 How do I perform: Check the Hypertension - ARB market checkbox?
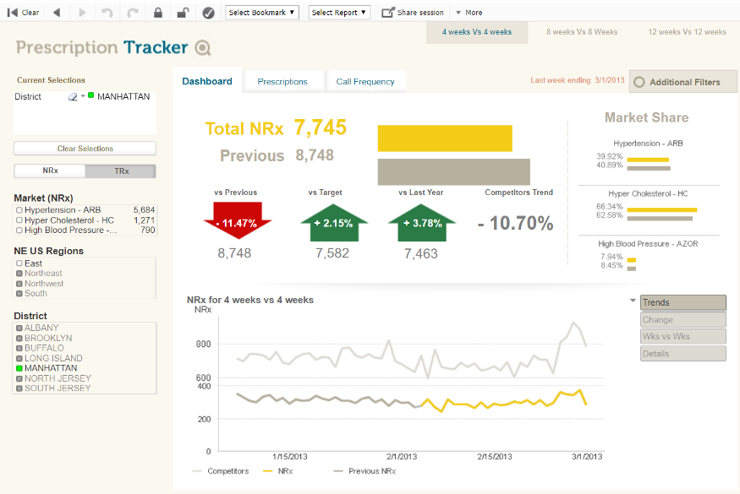click(x=20, y=209)
